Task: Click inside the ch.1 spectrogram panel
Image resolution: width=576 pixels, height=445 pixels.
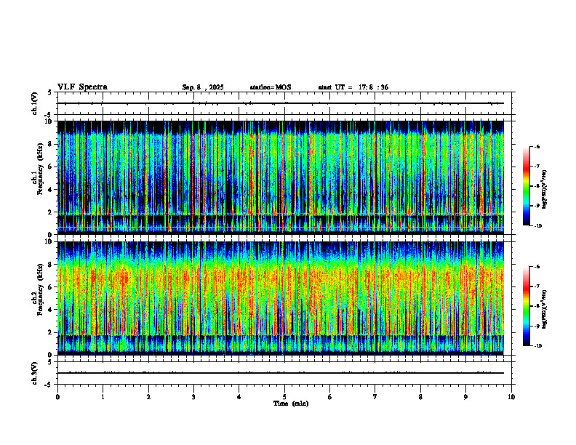Action: click(281, 177)
